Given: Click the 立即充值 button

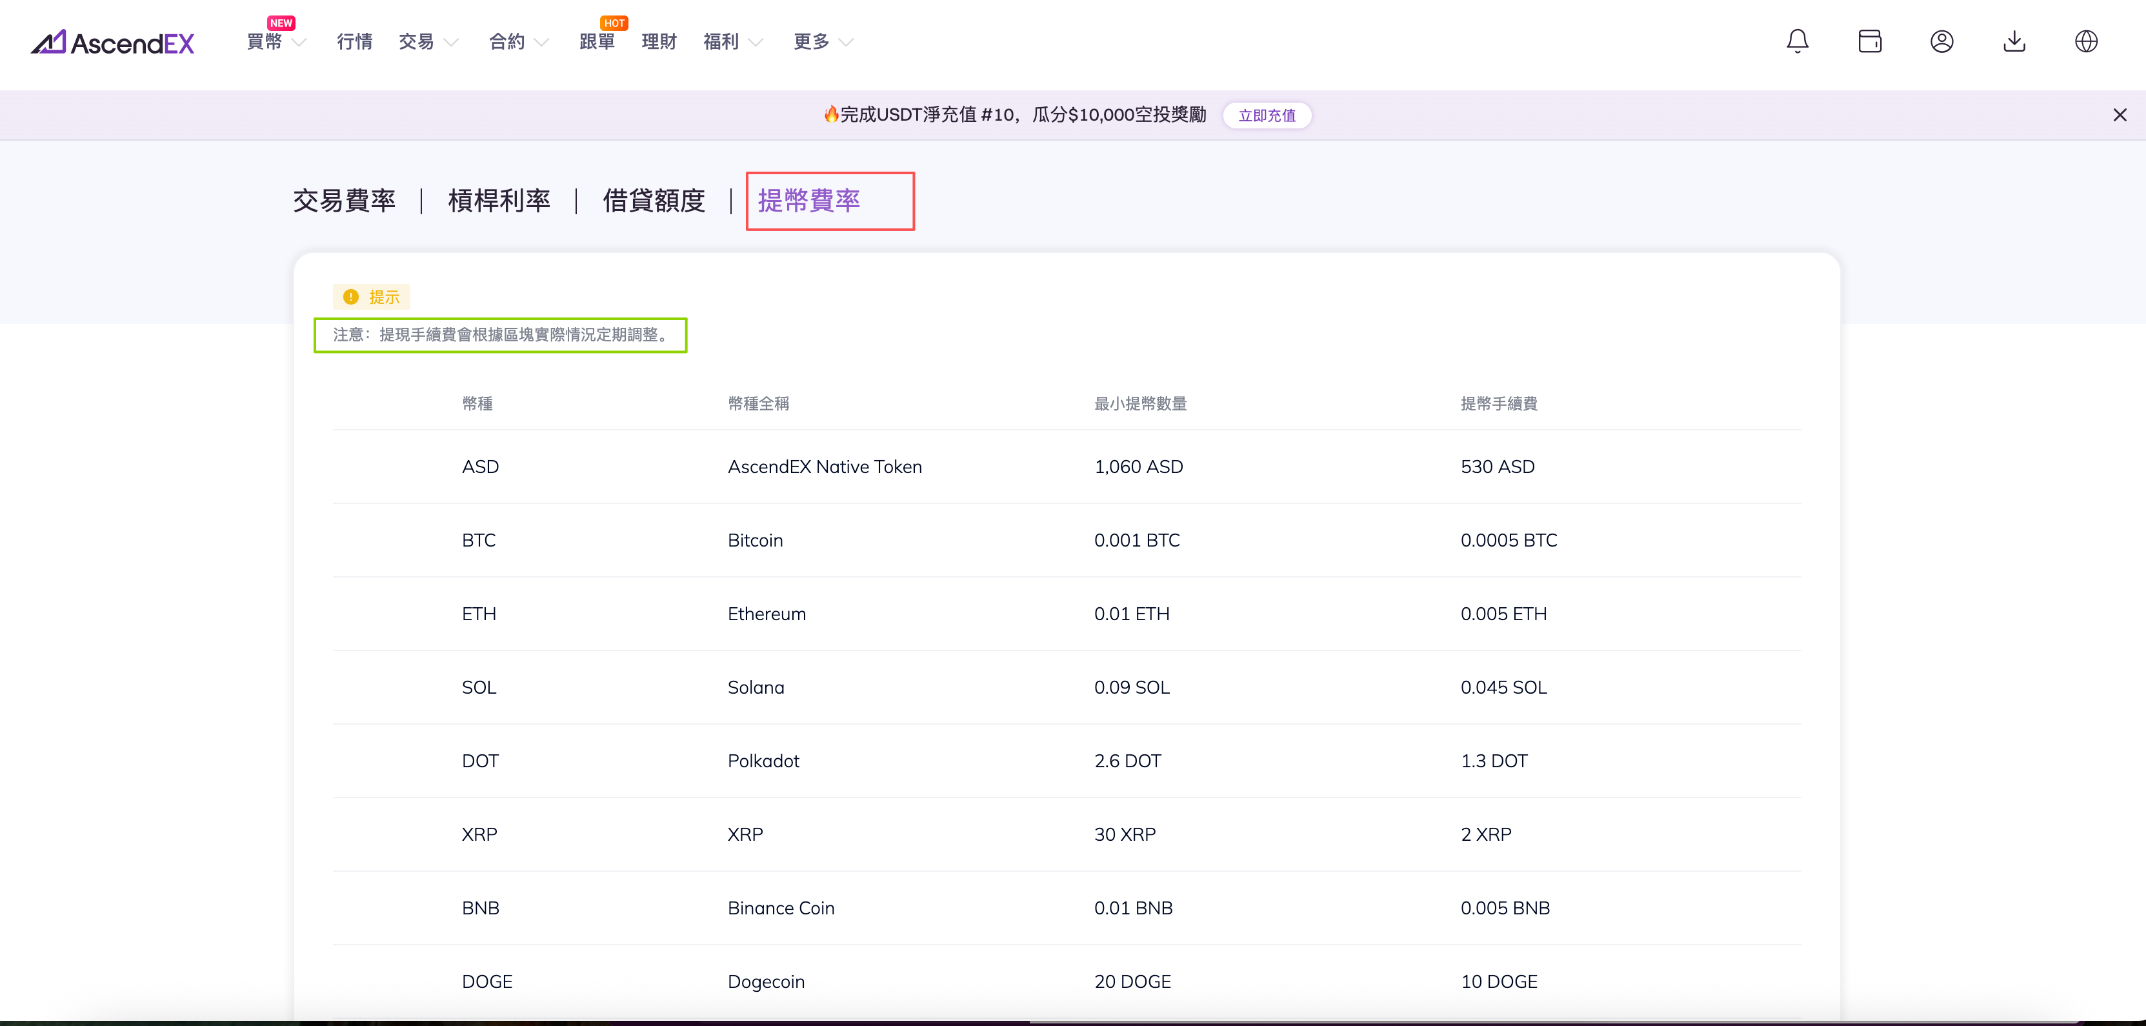Looking at the screenshot, I should 1267,116.
